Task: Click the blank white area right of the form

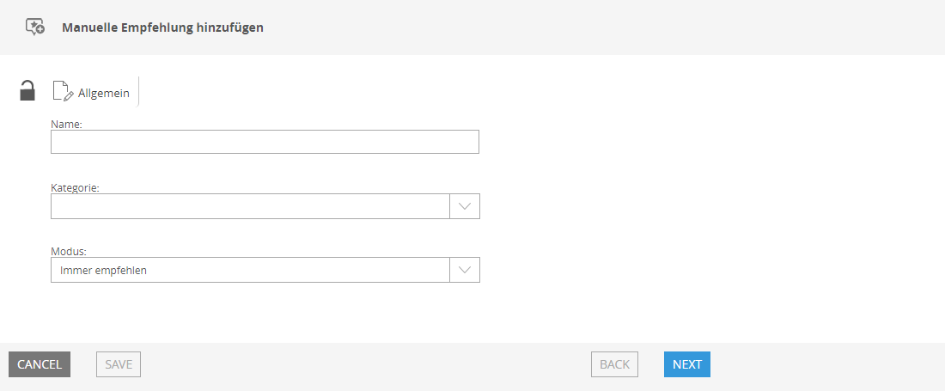Action: pyautogui.click(x=711, y=199)
